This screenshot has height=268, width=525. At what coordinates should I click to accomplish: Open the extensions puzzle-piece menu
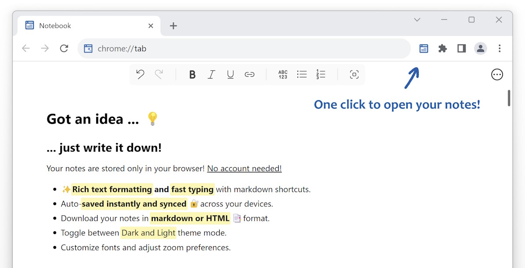(442, 48)
